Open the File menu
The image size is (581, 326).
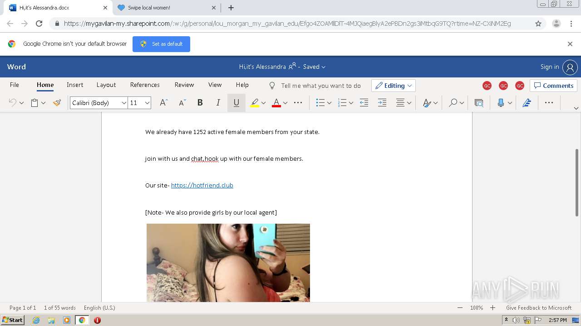(x=15, y=85)
